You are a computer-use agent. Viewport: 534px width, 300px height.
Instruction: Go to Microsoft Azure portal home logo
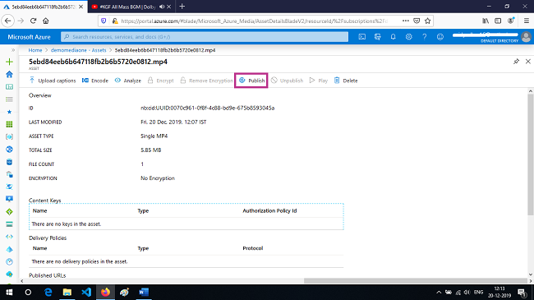tap(29, 37)
